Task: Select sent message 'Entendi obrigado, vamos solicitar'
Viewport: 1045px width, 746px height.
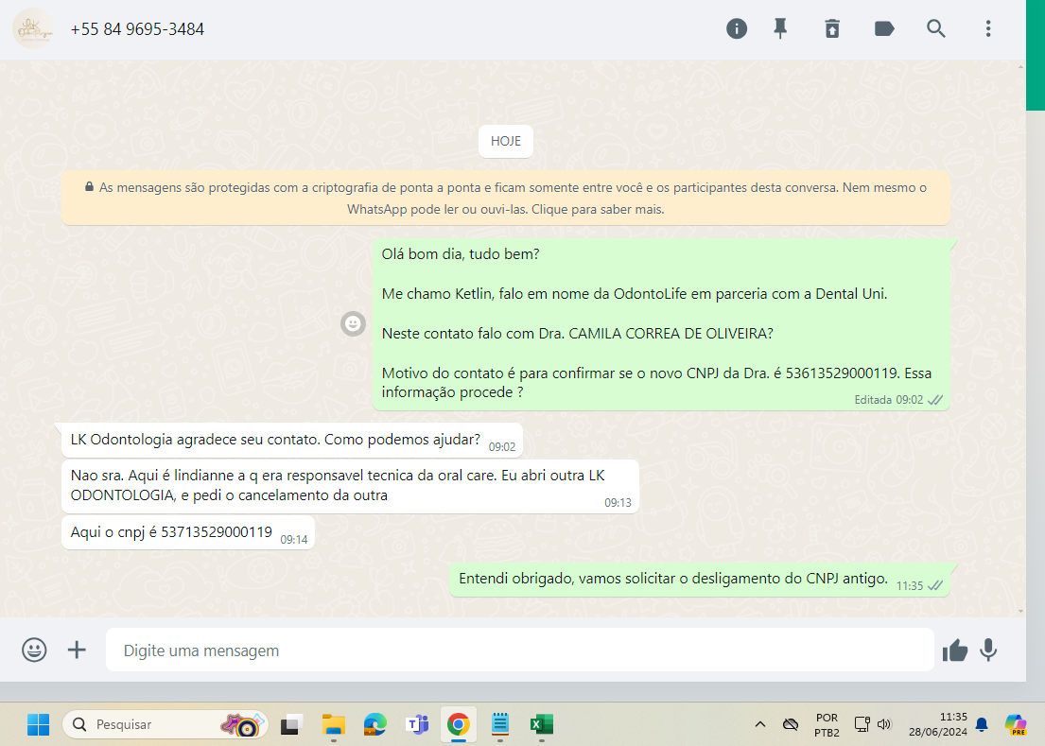Action: pos(700,580)
